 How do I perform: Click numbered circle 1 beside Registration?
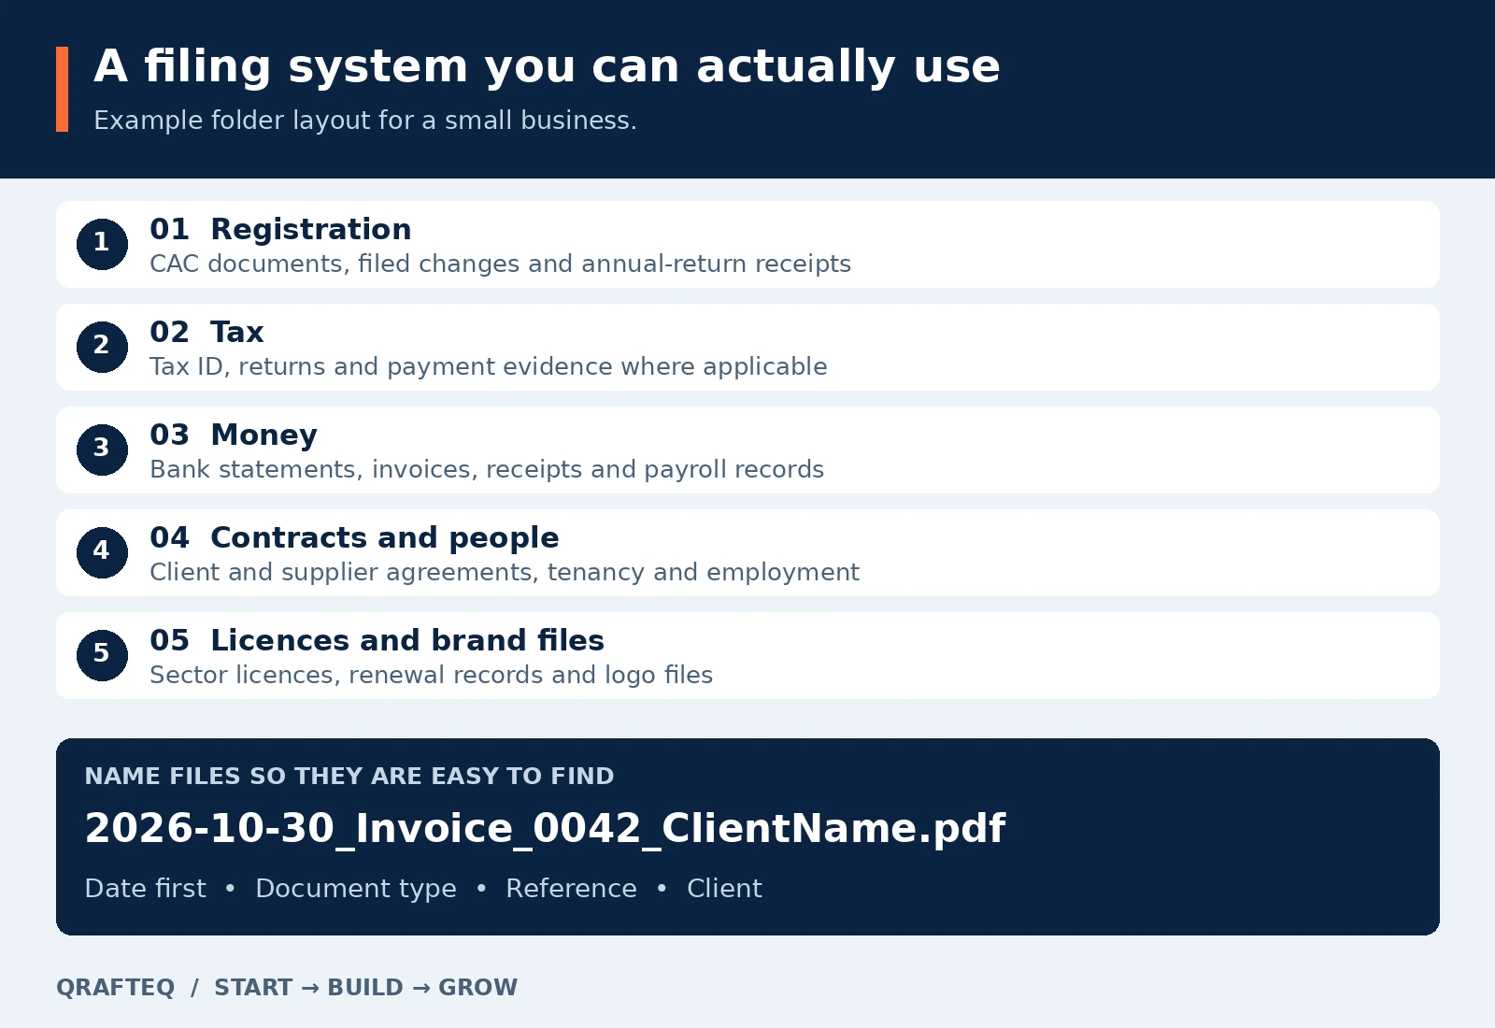(x=102, y=244)
